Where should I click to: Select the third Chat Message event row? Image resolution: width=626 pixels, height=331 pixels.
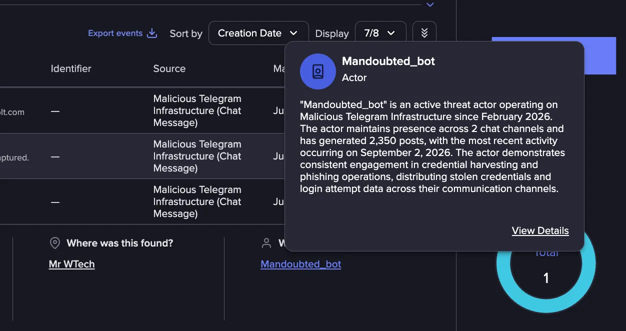point(142,201)
